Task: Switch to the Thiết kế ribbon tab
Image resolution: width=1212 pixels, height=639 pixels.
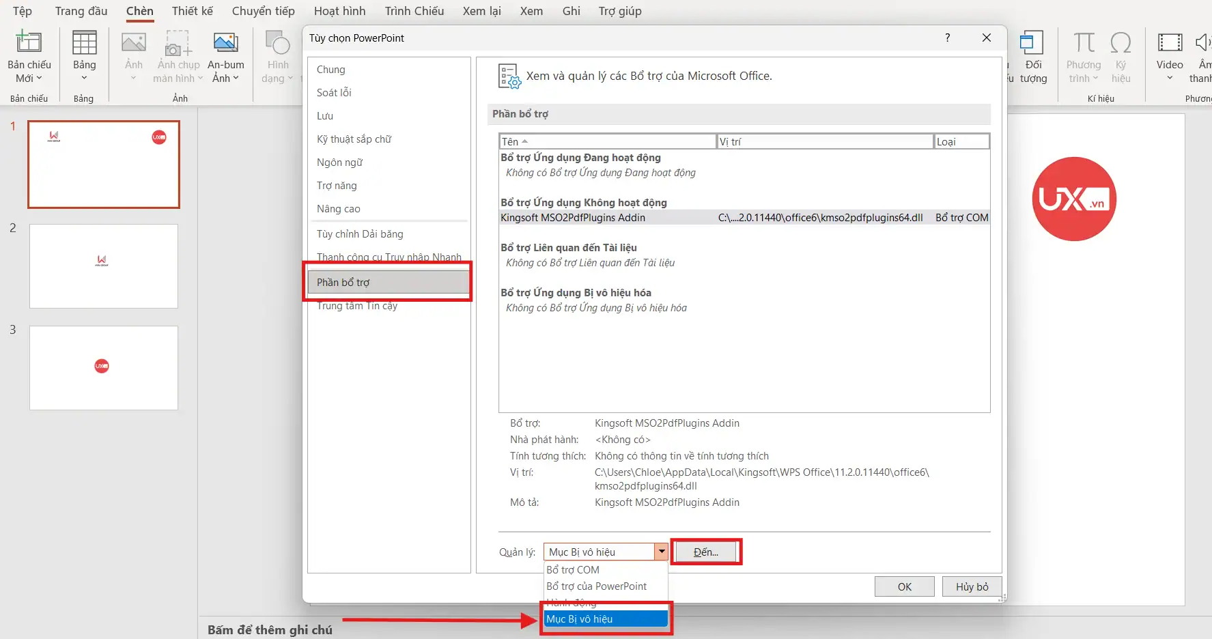Action: point(192,11)
